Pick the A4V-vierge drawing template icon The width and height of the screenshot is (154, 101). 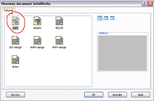coord(59,40)
